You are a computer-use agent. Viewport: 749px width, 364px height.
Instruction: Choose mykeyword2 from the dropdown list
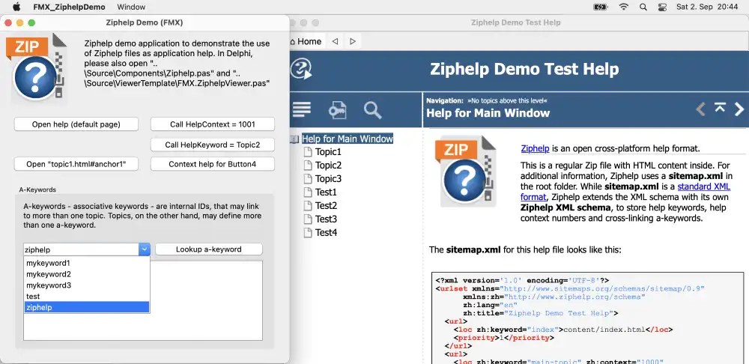[87, 274]
